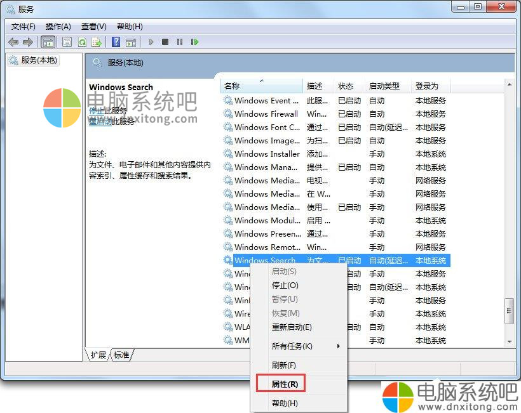The image size is (521, 413).
Task: Click the 重启动 service link
Action: pyautogui.click(x=100, y=121)
